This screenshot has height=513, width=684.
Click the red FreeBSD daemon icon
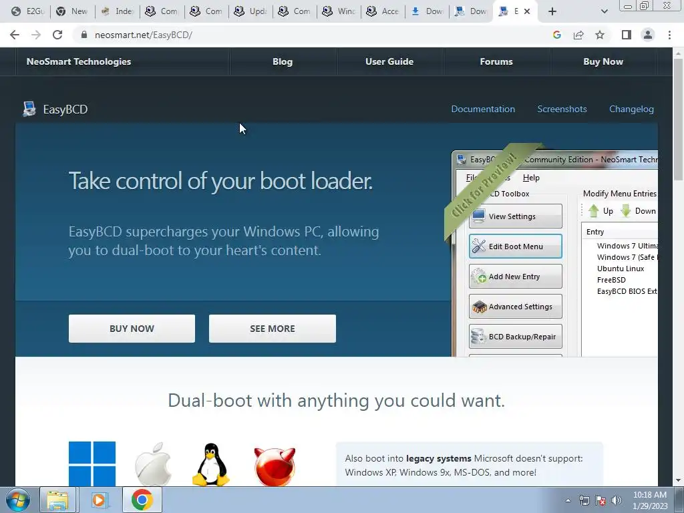tap(275, 466)
